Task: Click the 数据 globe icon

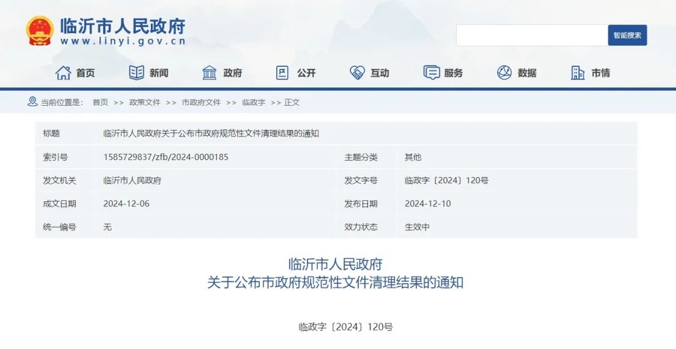Action: pyautogui.click(x=504, y=73)
